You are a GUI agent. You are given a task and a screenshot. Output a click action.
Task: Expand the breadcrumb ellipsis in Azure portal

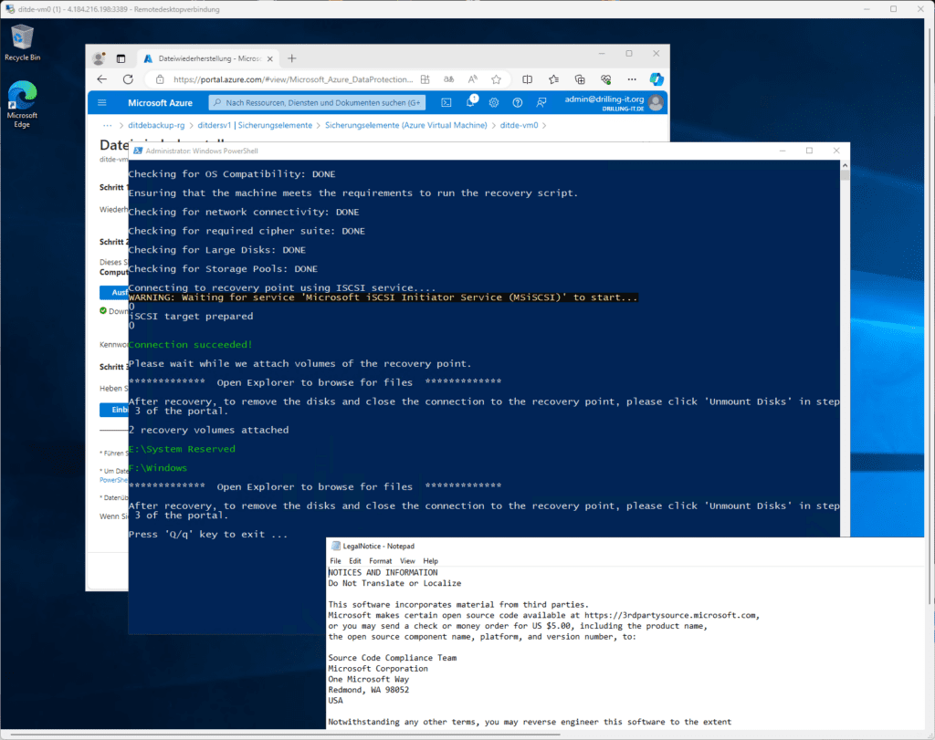pyautogui.click(x=108, y=125)
